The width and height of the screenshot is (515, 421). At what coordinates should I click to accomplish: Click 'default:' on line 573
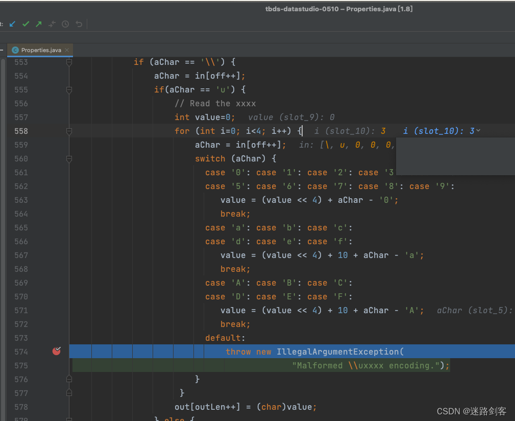[225, 338]
